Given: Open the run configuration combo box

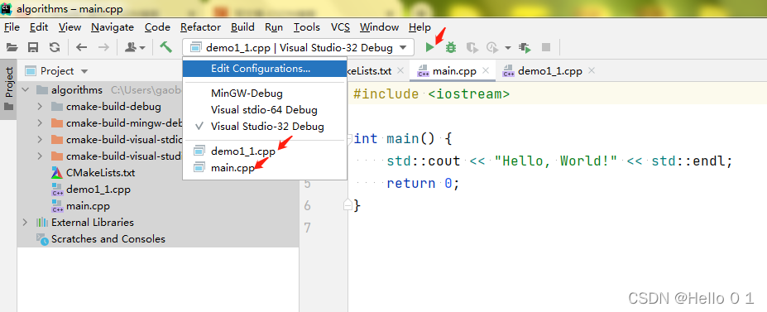Looking at the screenshot, I should (299, 47).
